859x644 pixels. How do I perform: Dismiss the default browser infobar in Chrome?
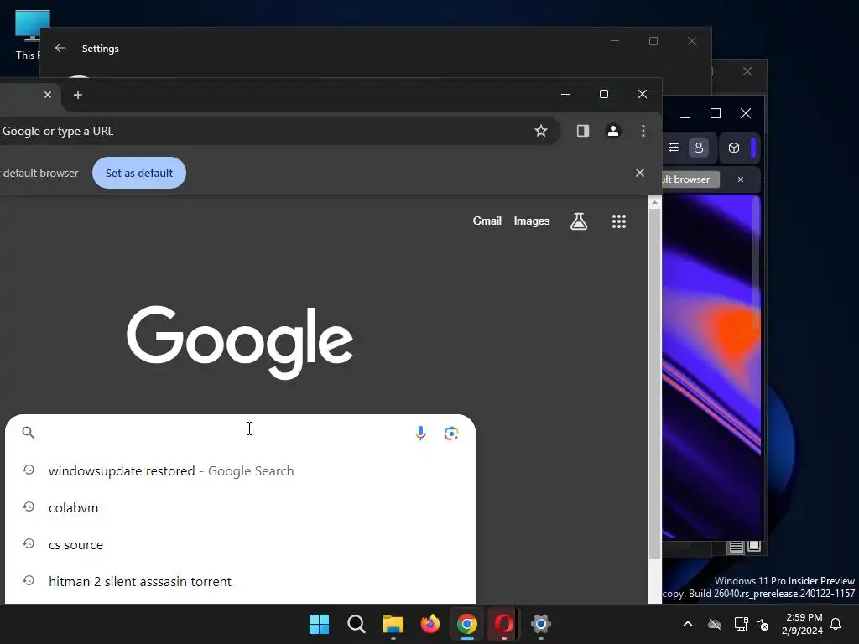639,173
